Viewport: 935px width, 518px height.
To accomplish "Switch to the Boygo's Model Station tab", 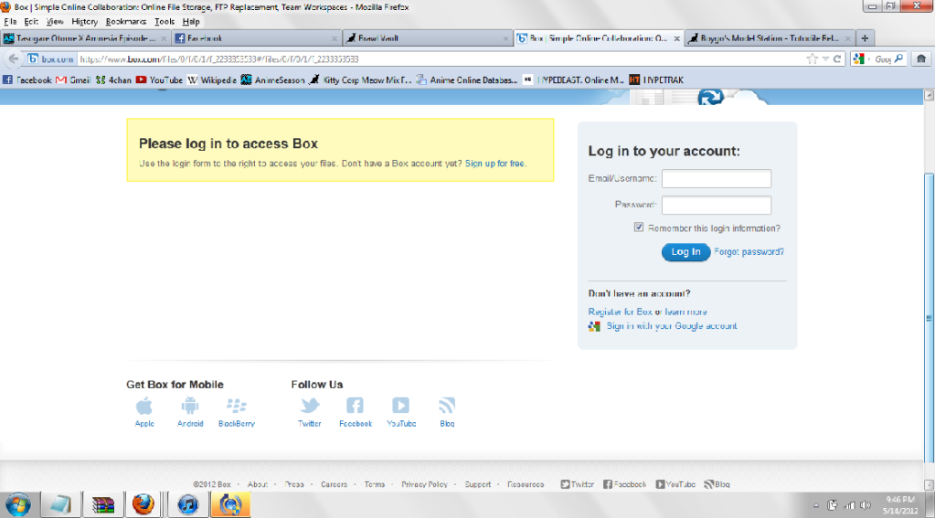I will pyautogui.click(x=770, y=38).
